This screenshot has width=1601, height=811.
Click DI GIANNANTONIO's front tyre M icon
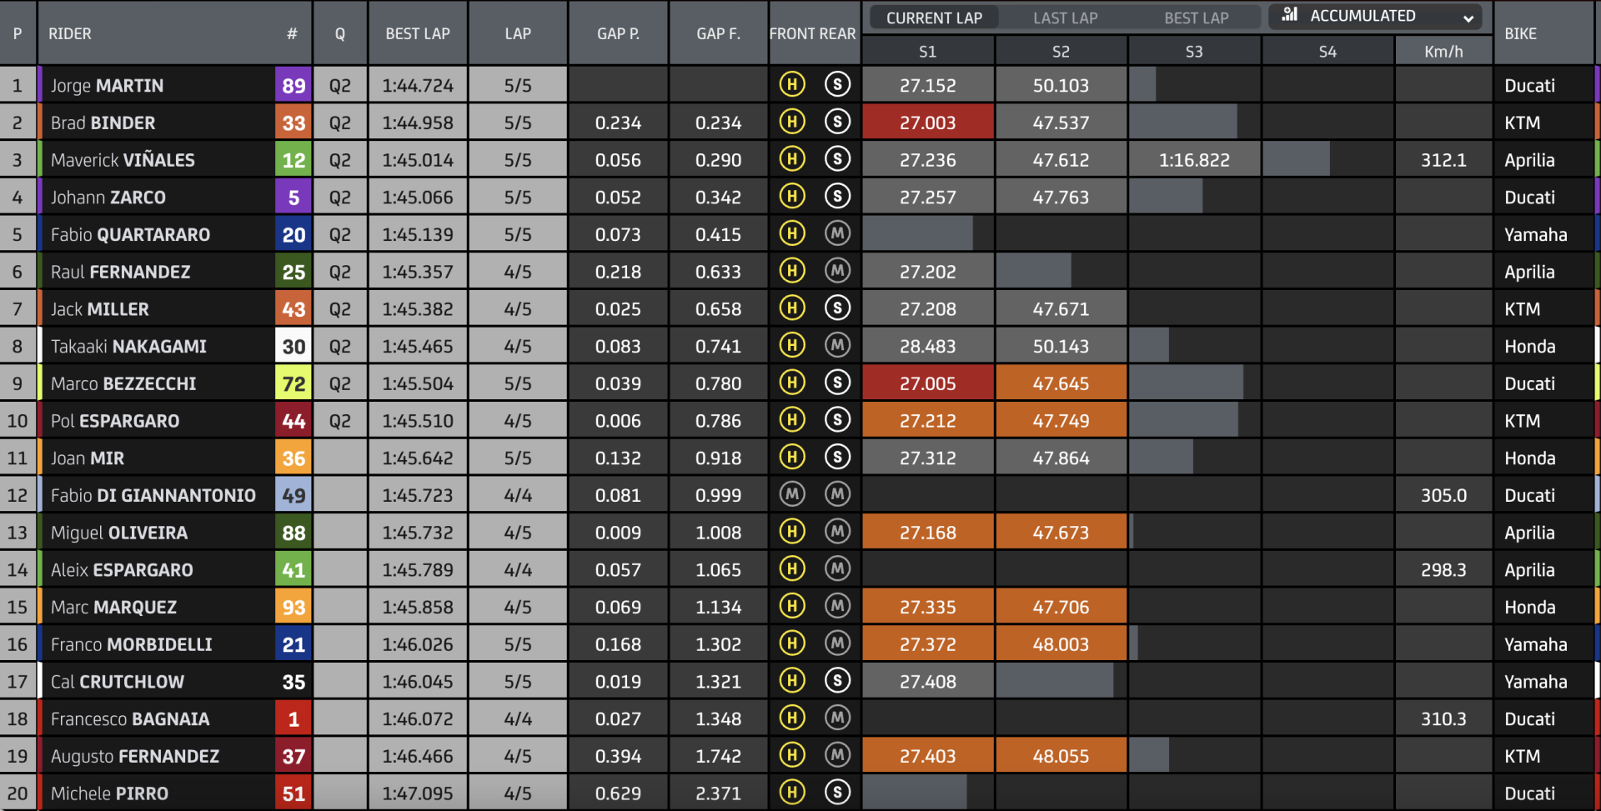tap(792, 494)
